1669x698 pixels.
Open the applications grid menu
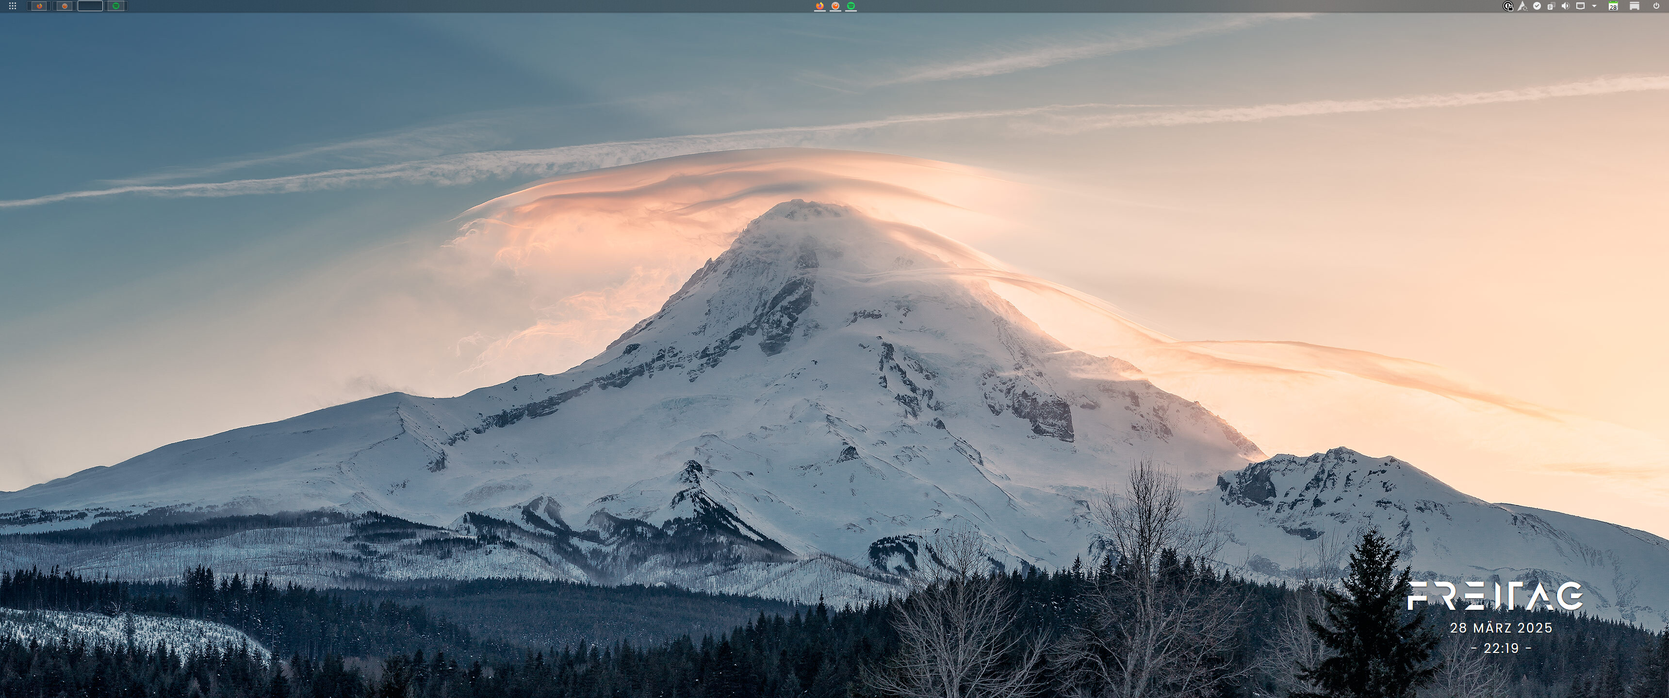coord(12,6)
